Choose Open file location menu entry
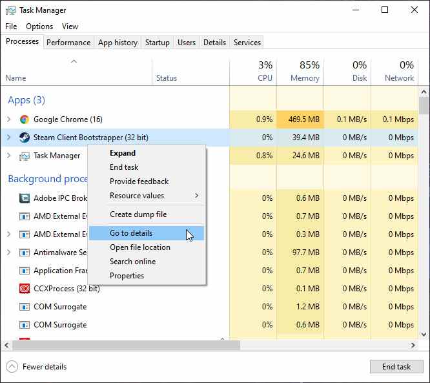The height and width of the screenshot is (383, 430). pyautogui.click(x=140, y=247)
